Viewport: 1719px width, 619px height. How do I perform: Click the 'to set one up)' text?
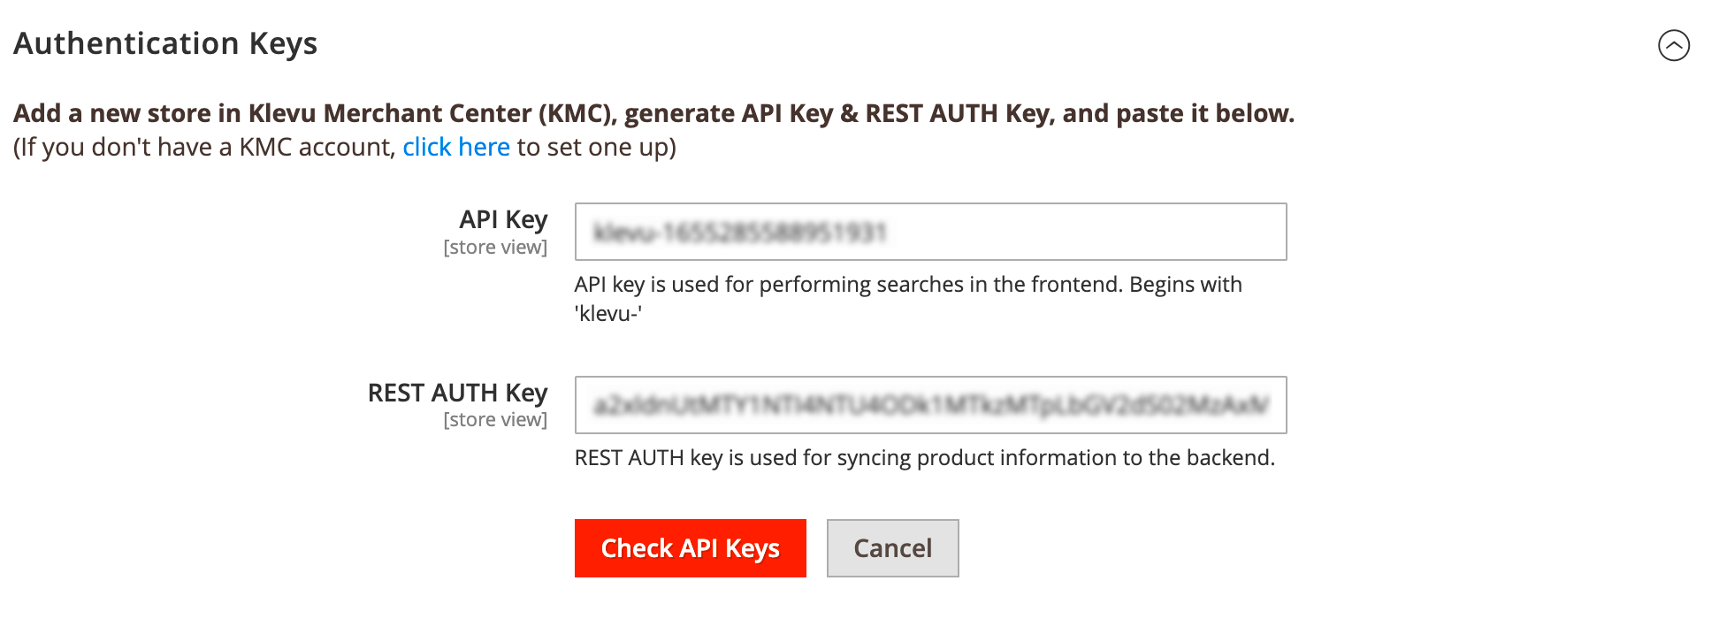point(597,147)
